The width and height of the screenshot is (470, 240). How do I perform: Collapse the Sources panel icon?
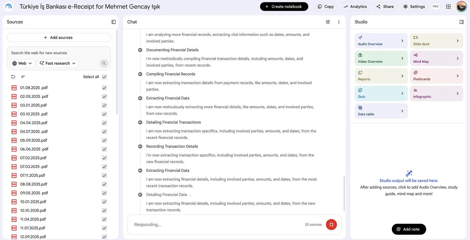tap(114, 22)
